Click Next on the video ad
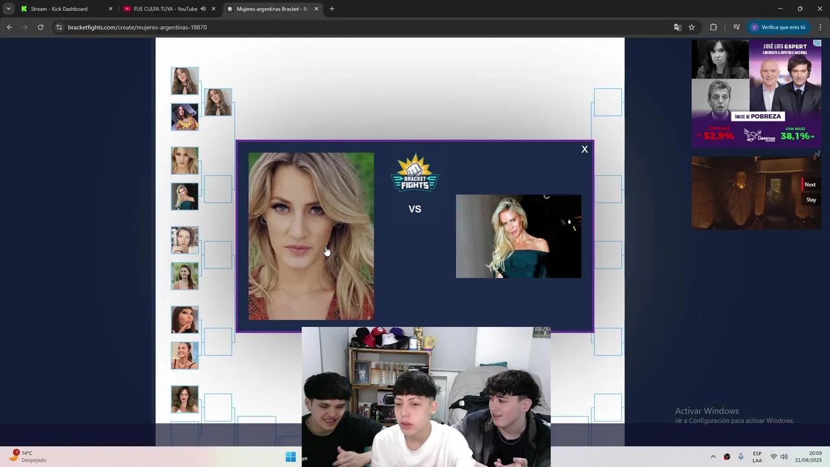Viewport: 830px width, 467px height. 810,185
